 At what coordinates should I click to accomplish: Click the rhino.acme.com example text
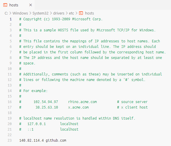click(82, 102)
